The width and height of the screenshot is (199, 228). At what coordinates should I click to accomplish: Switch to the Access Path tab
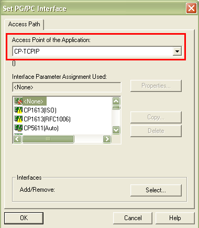pyautogui.click(x=24, y=24)
